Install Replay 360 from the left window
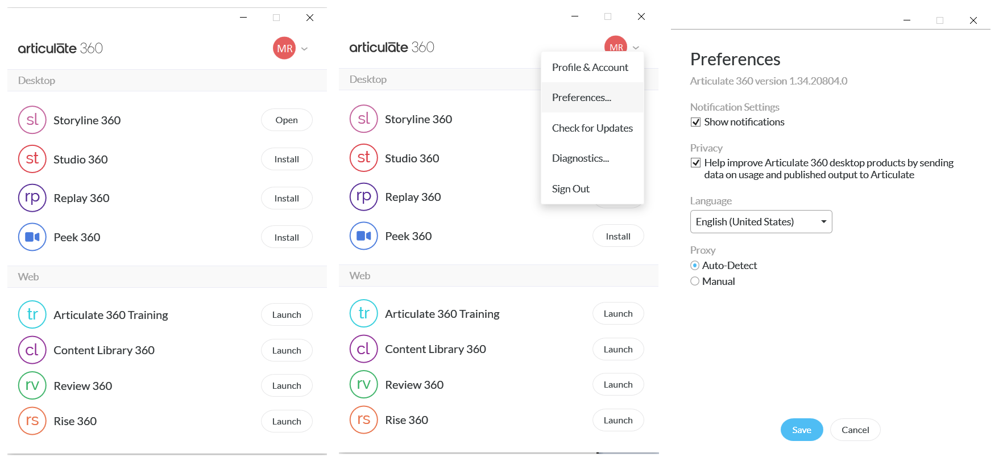The height and width of the screenshot is (462, 1003). pos(287,198)
